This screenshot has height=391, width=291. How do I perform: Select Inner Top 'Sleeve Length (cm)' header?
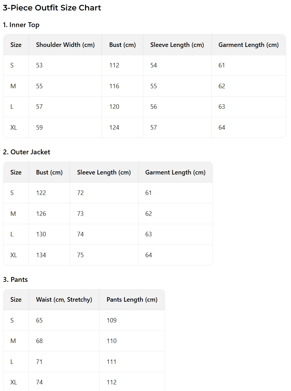pos(177,45)
